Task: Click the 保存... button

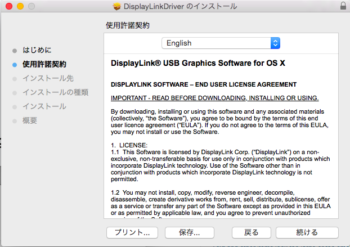Action: 189,232
